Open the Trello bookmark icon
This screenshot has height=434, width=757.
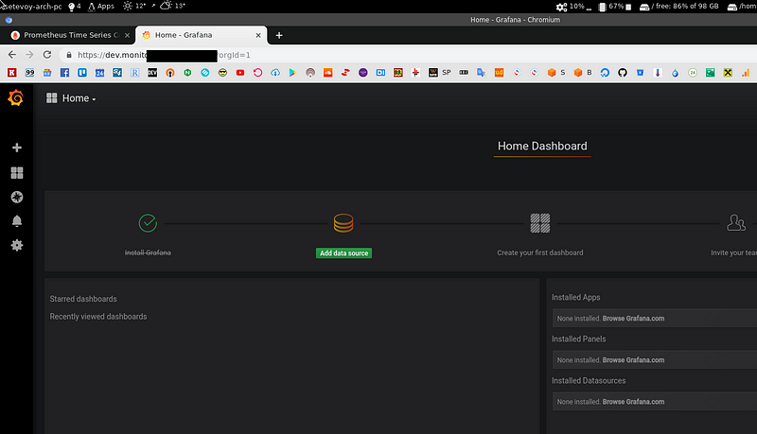point(82,72)
